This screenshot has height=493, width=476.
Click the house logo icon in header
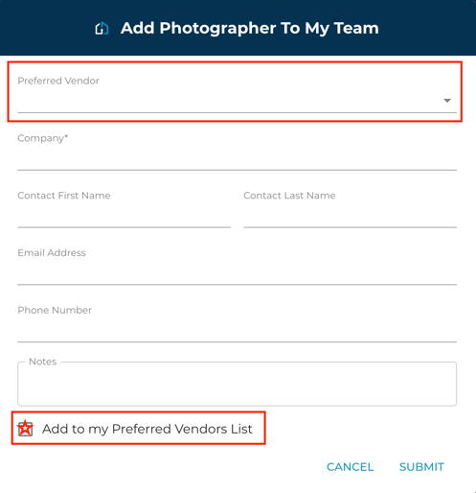click(102, 29)
